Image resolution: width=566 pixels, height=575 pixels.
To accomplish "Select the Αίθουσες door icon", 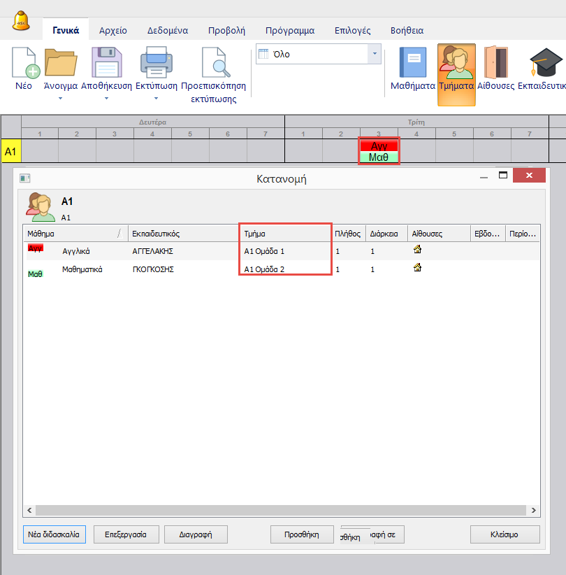I will point(495,64).
